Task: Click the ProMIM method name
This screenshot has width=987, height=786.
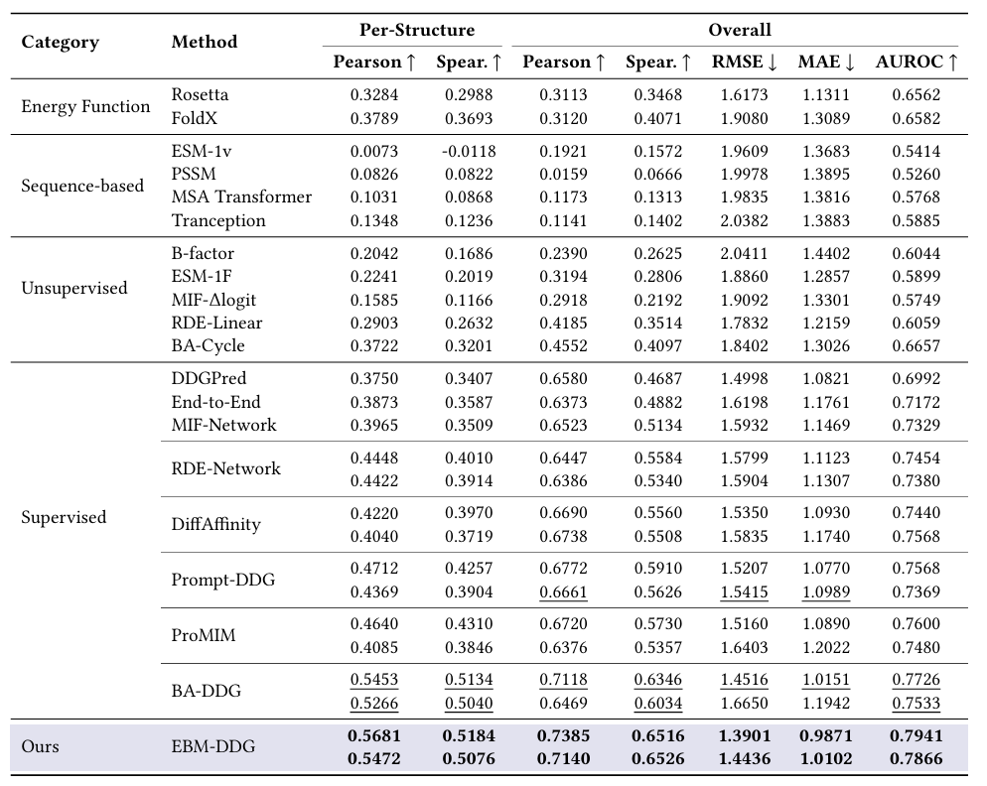Action: tap(204, 635)
